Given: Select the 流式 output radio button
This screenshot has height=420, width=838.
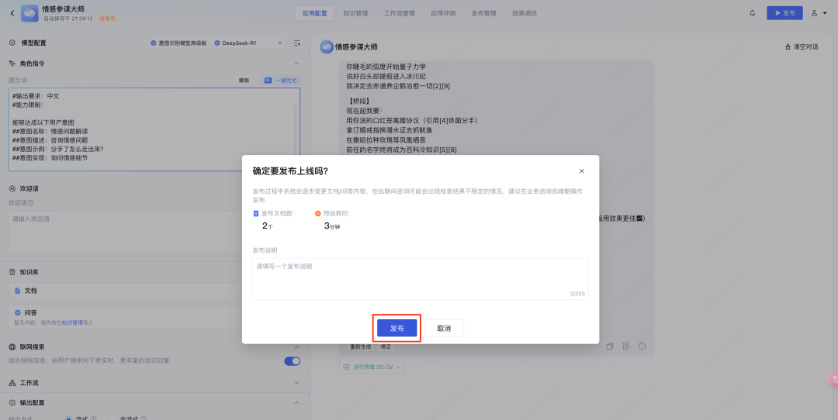Looking at the screenshot, I should (69, 418).
